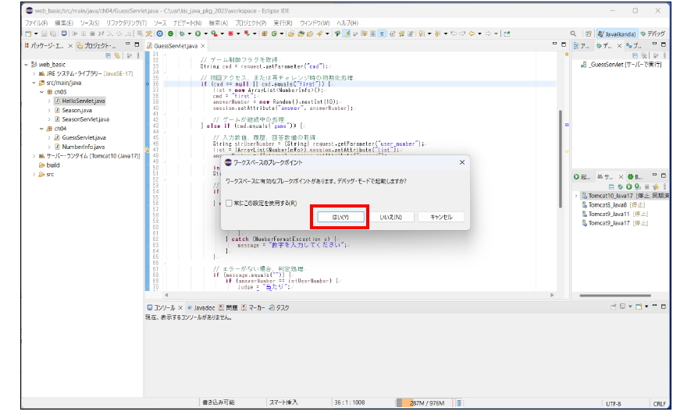This screenshot has height=415, width=673.
Task: Click the green Run icon in the main toolbar
Action: pyautogui.click(x=198, y=34)
